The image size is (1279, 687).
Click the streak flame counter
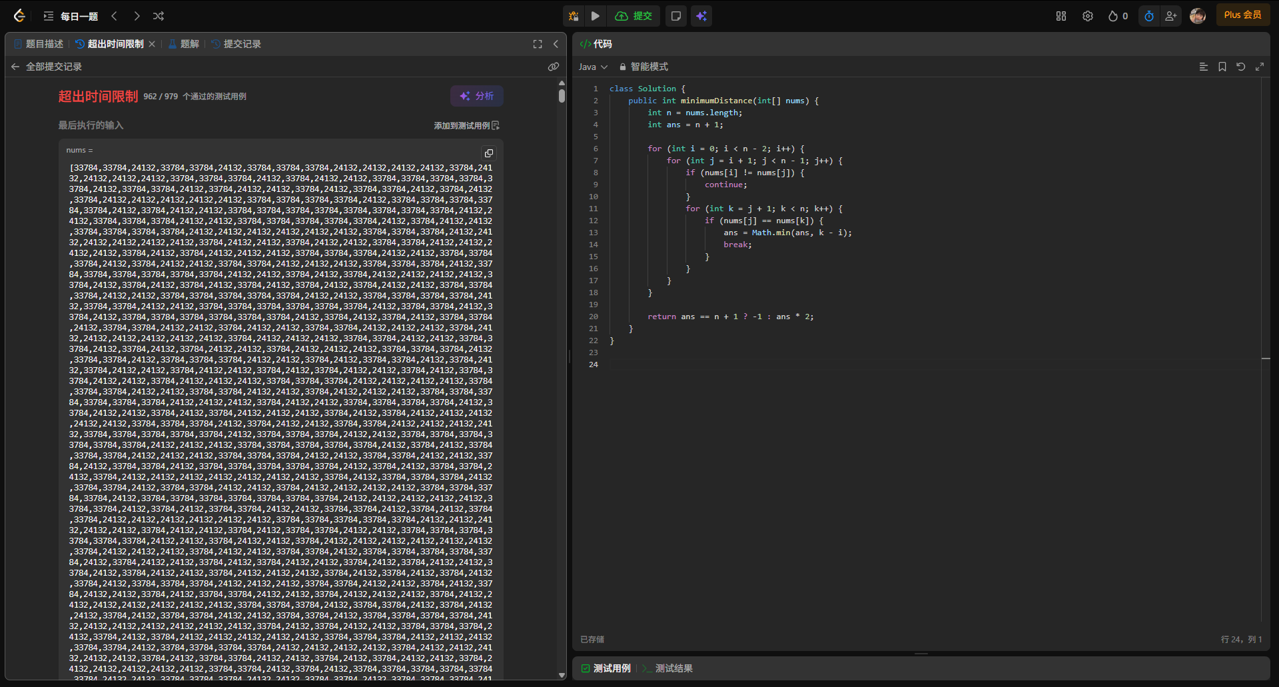(1118, 16)
